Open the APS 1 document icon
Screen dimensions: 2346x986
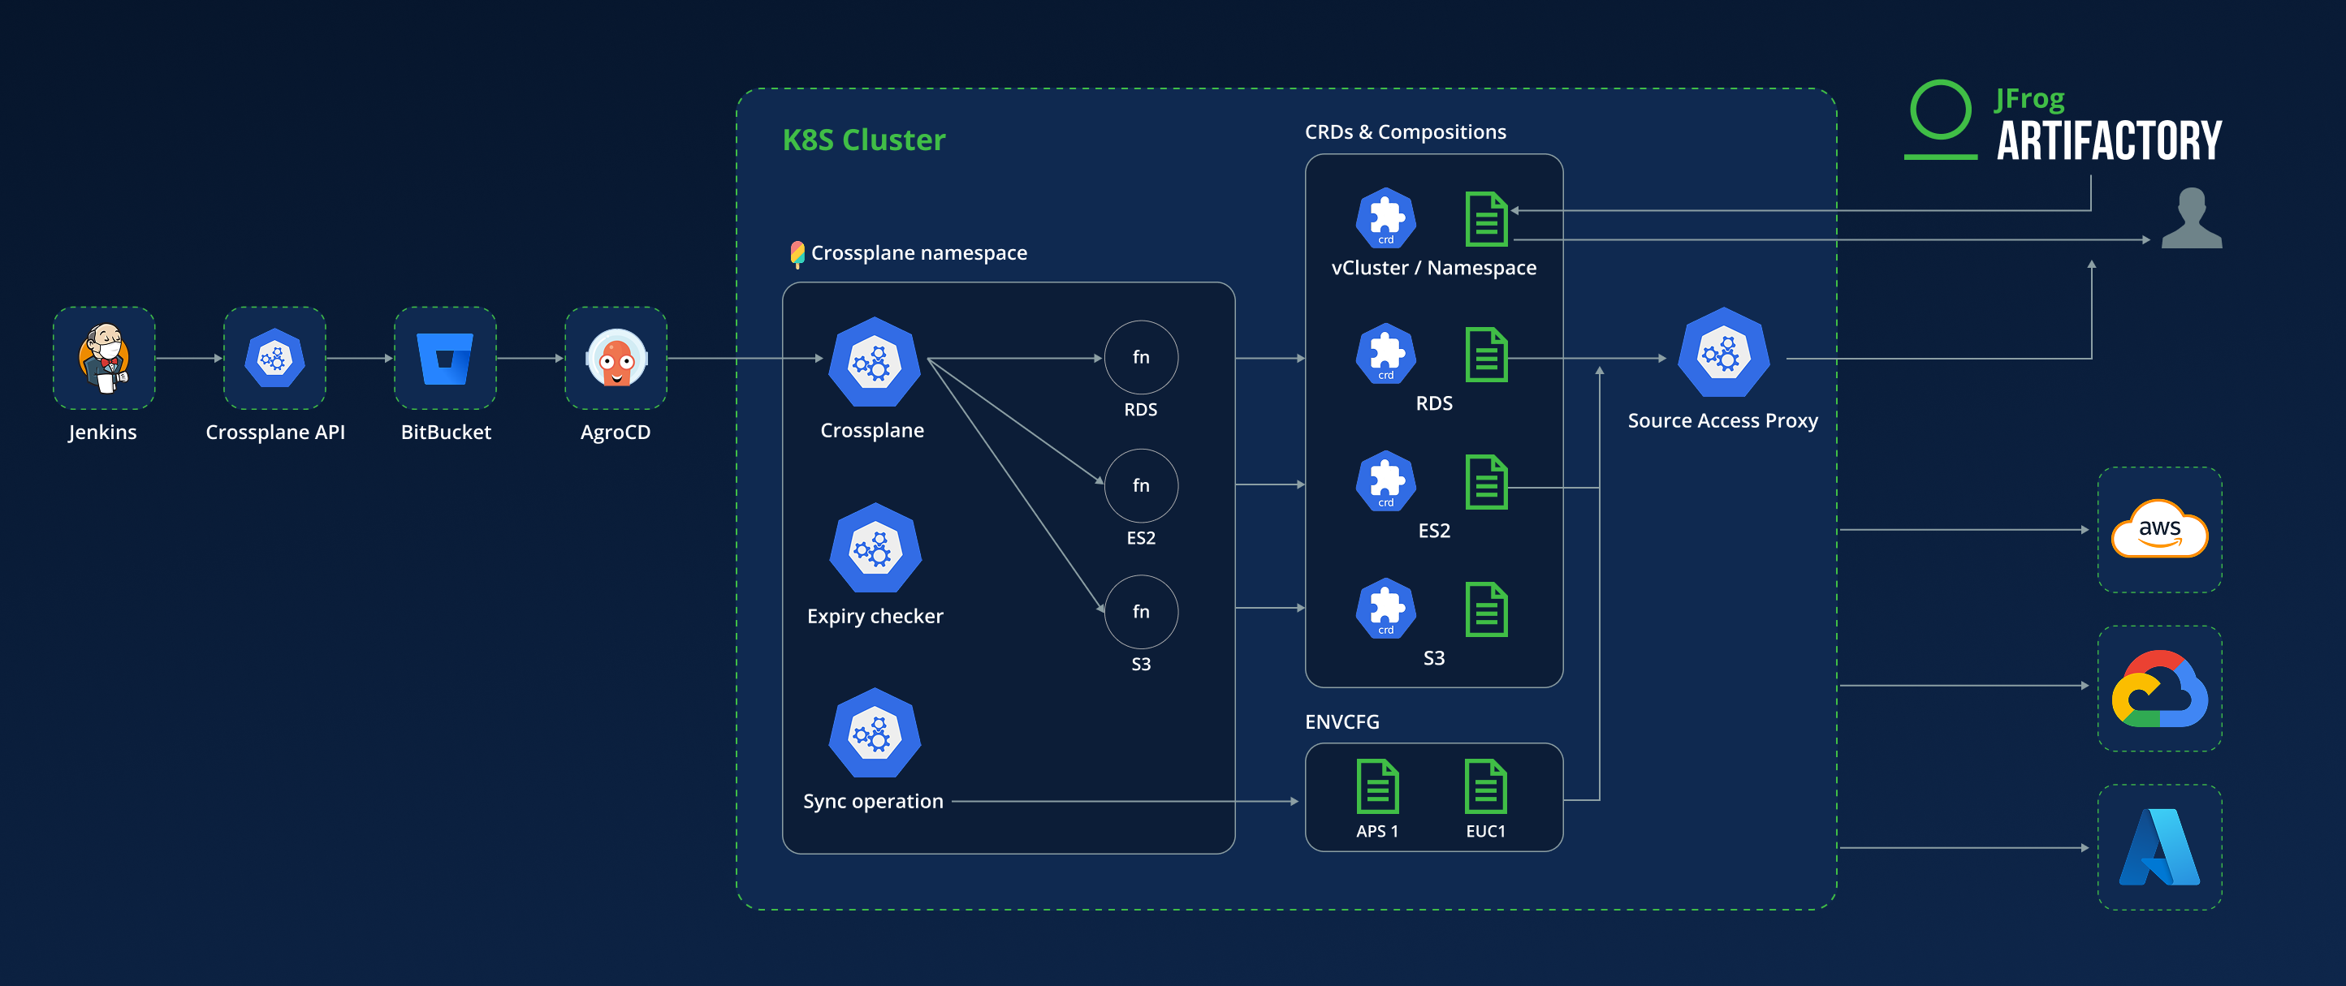(x=1377, y=786)
